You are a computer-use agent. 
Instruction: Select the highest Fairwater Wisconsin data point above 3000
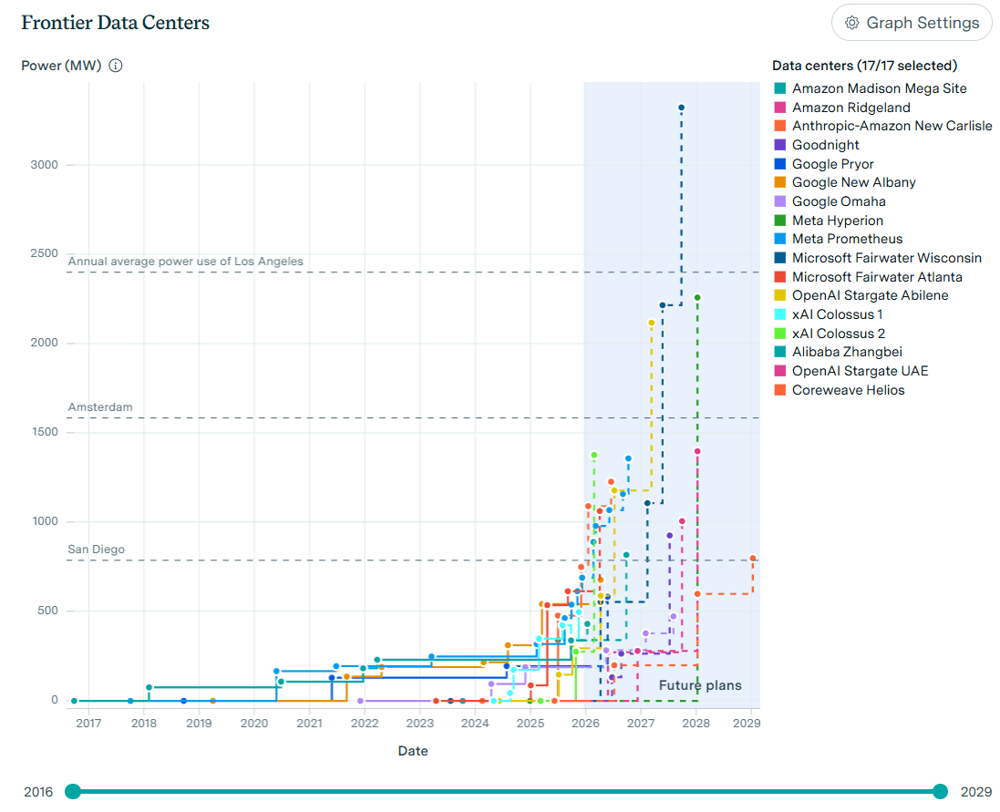(681, 108)
